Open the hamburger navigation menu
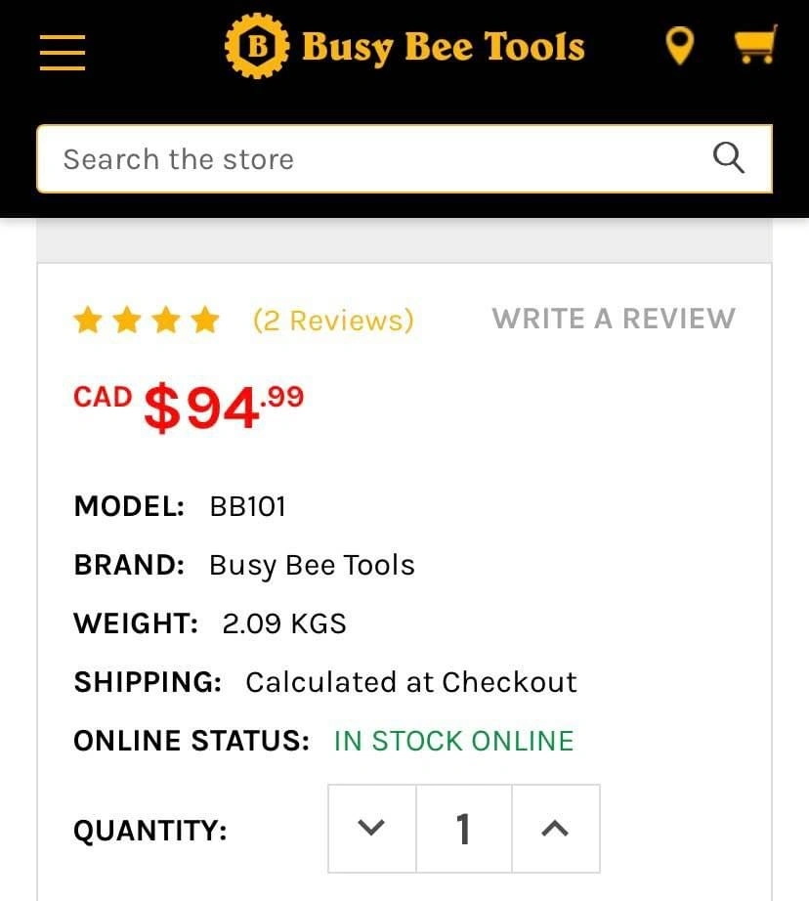Viewport: 809px width, 901px height. click(63, 51)
